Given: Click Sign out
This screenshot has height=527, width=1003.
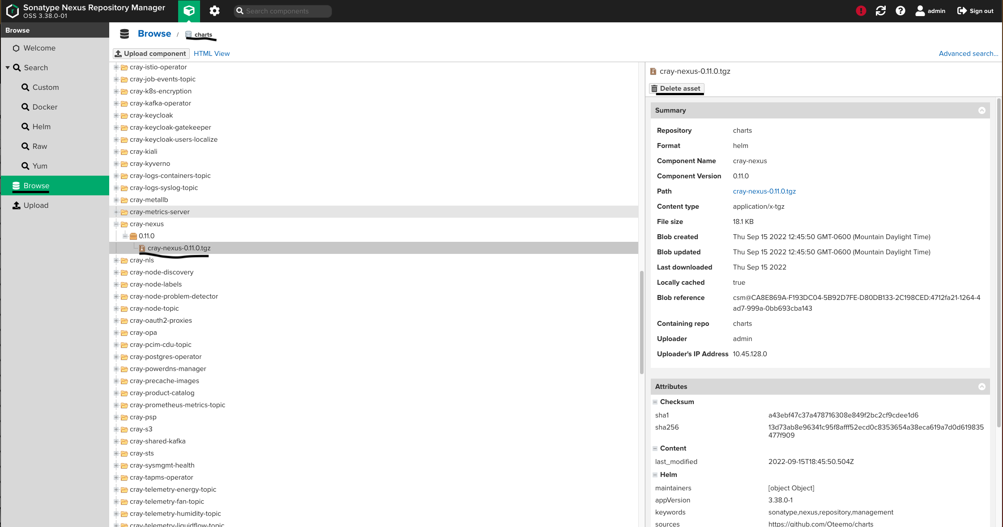Looking at the screenshot, I should coord(976,11).
